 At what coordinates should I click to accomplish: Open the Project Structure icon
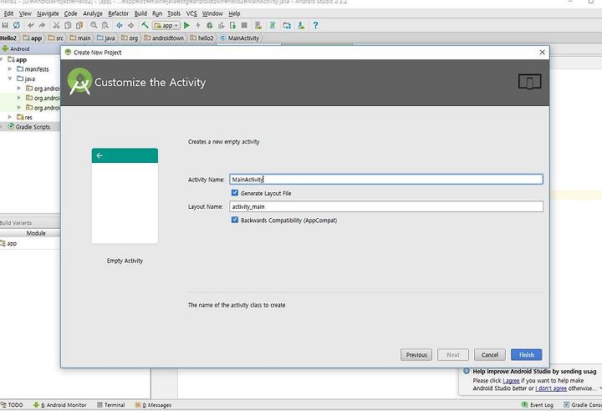click(287, 25)
